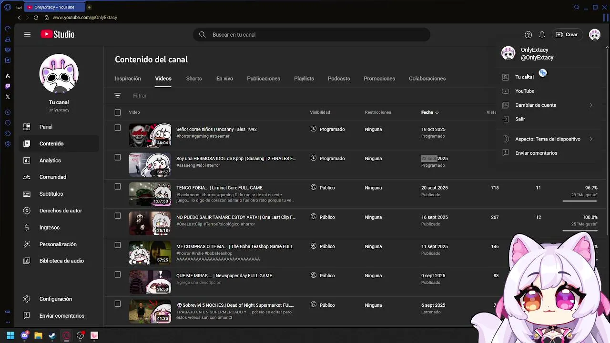Open 'Señor come niños' video thumbnail

(150, 135)
